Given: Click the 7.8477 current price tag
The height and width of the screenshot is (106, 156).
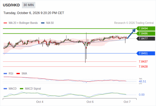Looking at the screenshot, I should pyautogui.click(x=146, y=38).
